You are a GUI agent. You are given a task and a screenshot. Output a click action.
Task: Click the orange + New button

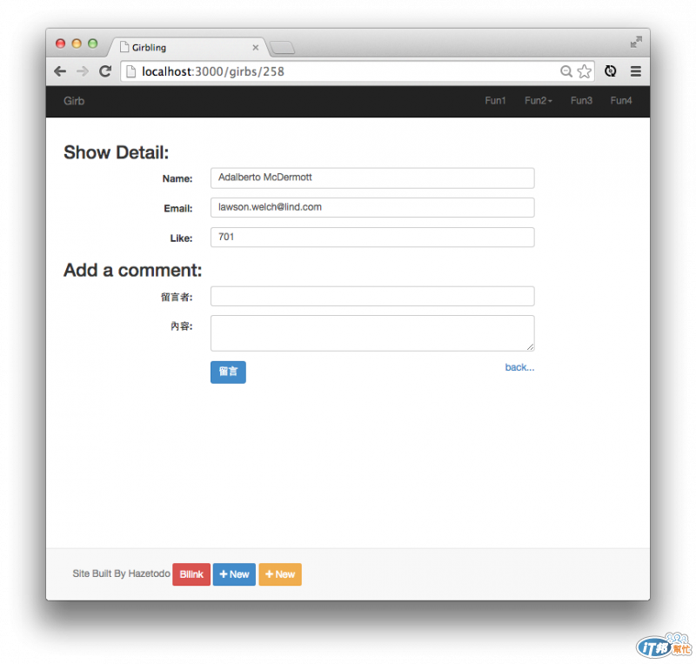pyautogui.click(x=280, y=574)
